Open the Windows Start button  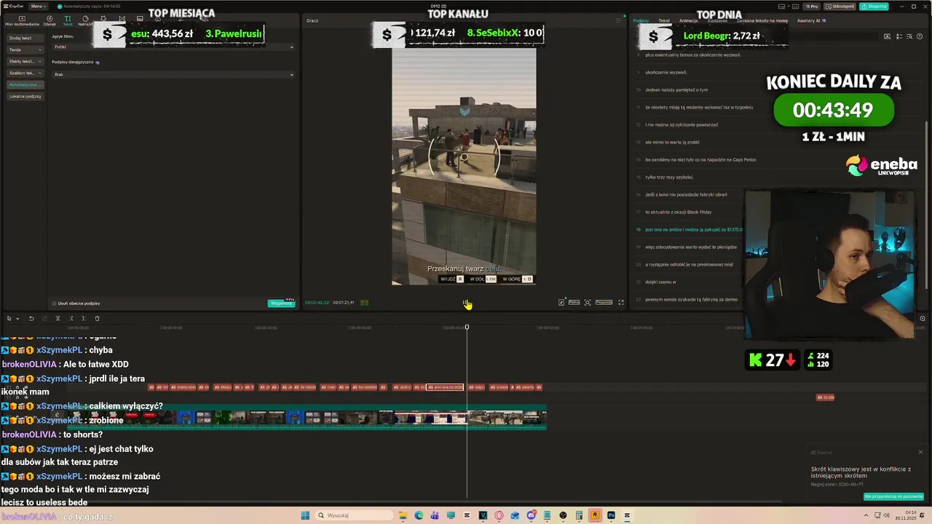point(305,515)
